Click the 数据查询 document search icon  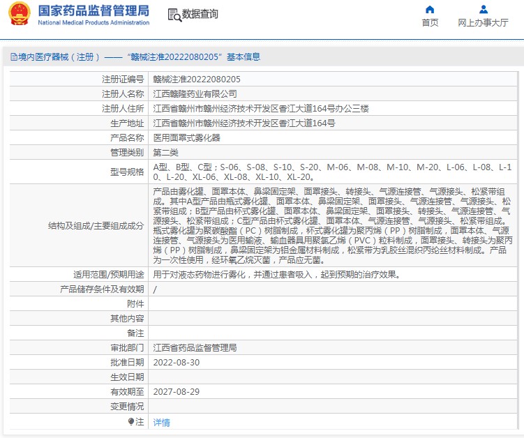click(x=174, y=14)
